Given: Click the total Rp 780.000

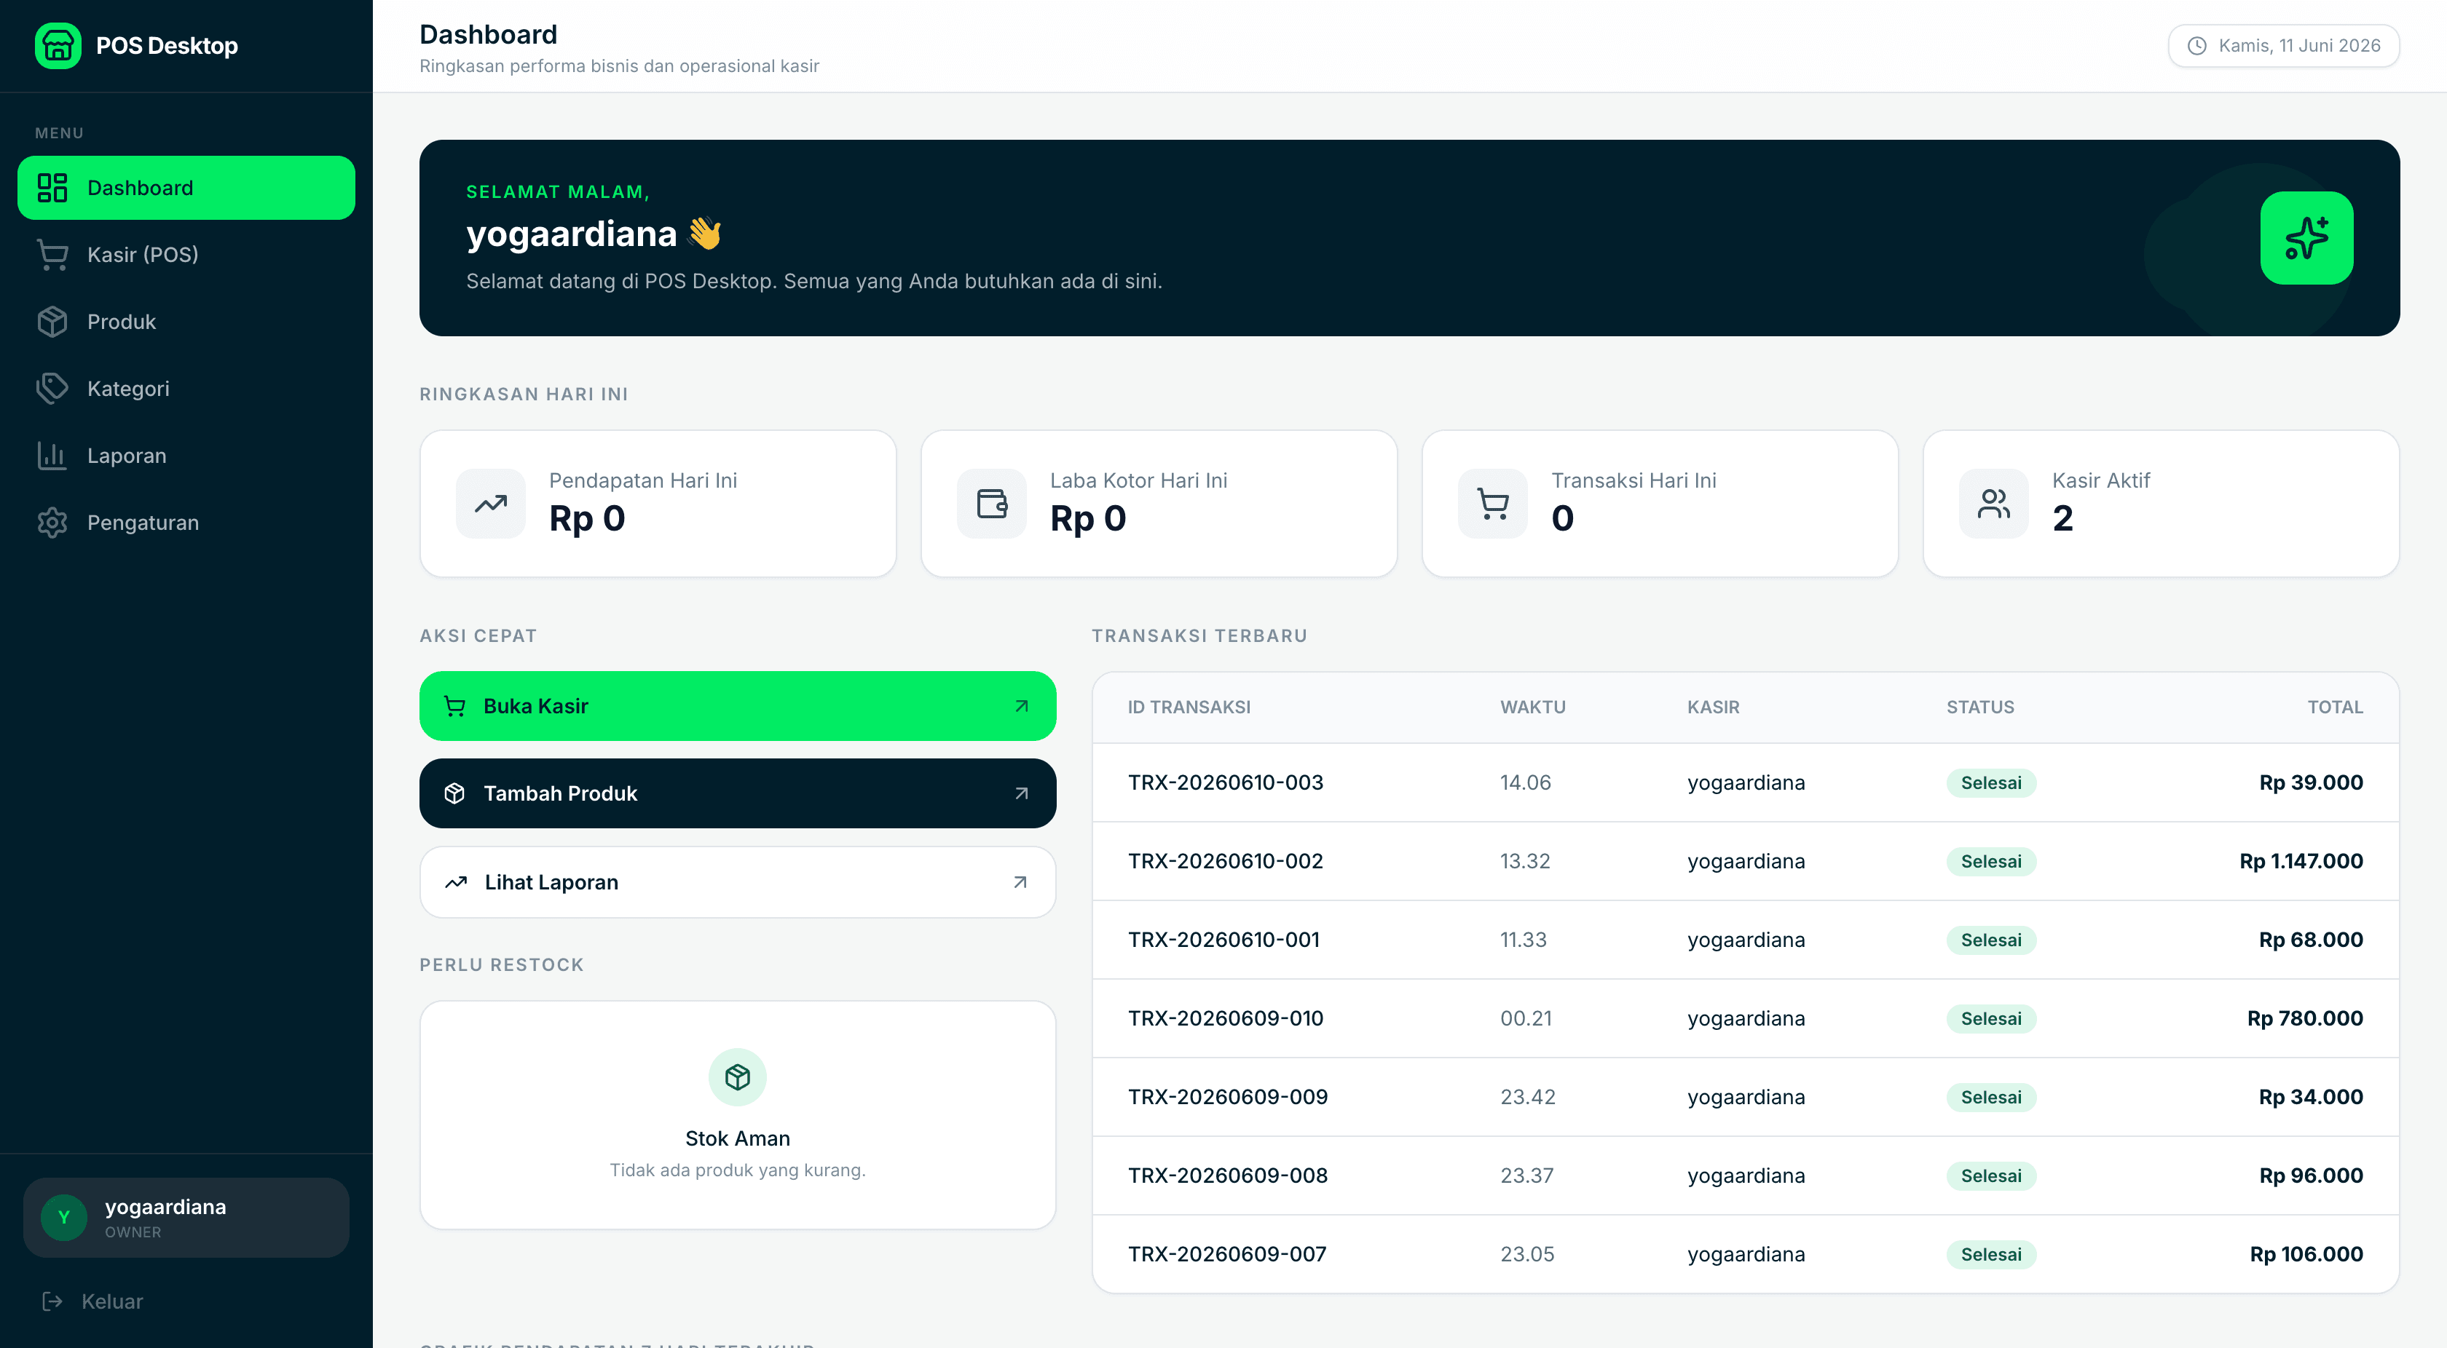Looking at the screenshot, I should click(2304, 1018).
